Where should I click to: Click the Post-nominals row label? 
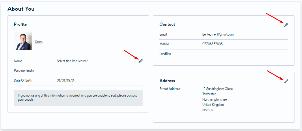(x=24, y=71)
